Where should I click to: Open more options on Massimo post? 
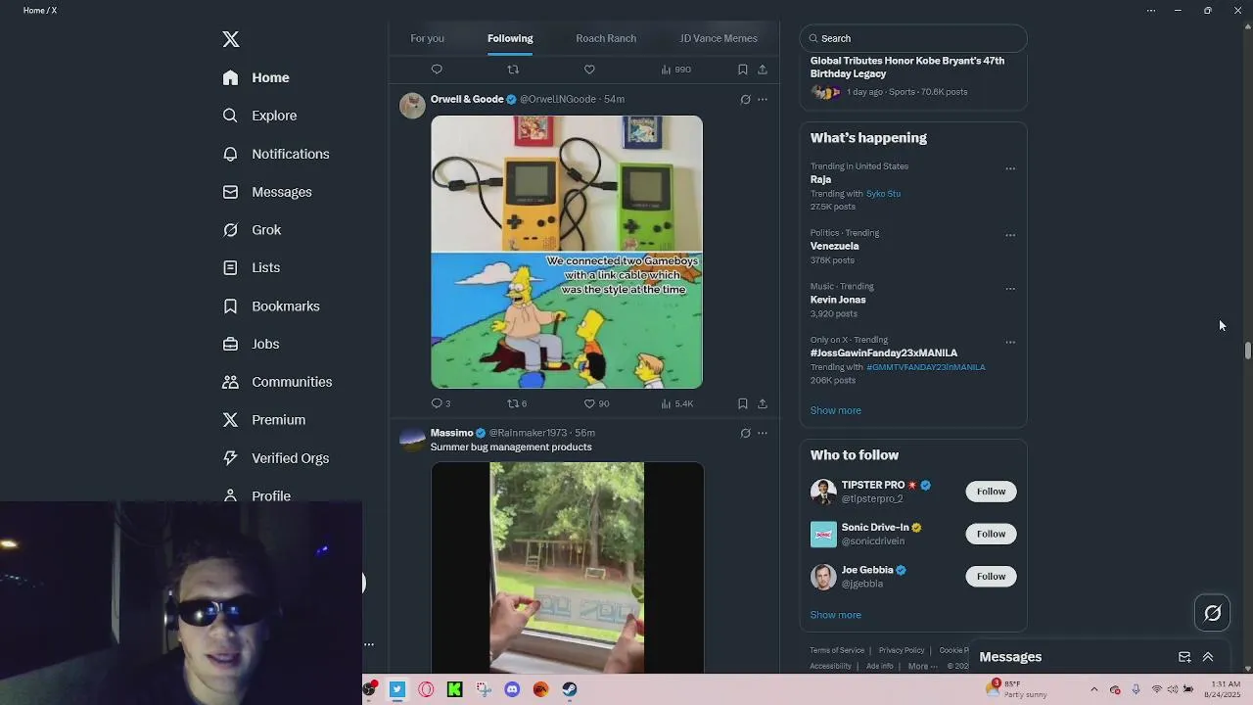click(763, 433)
